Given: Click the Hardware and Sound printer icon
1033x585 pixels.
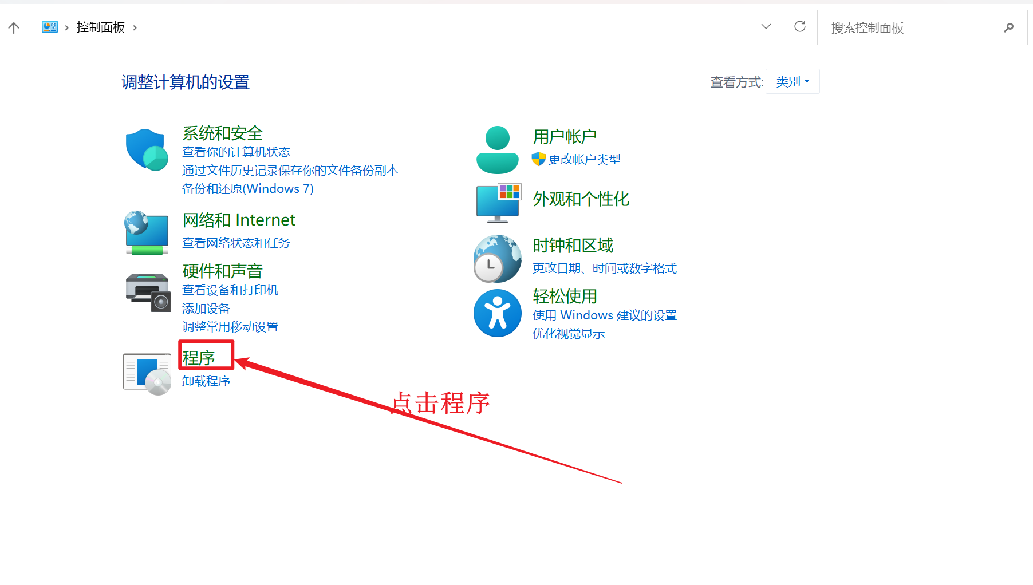Looking at the screenshot, I should (x=148, y=292).
